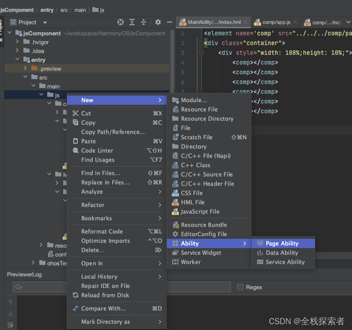Click Reload from Disk
The image size is (352, 330).
tap(117, 295)
